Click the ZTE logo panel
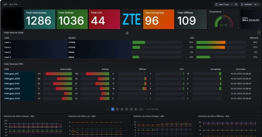 pos(132,19)
